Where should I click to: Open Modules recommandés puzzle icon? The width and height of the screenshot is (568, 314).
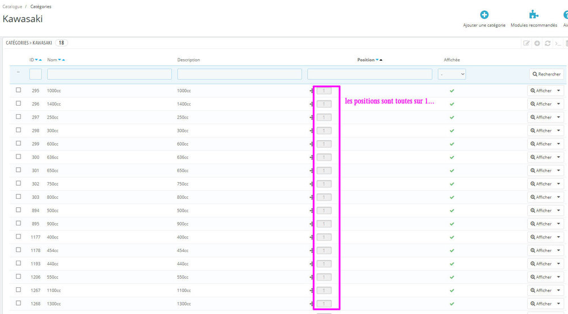click(x=533, y=15)
